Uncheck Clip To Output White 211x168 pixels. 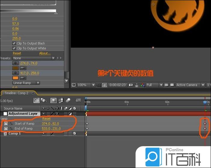pos(14,48)
